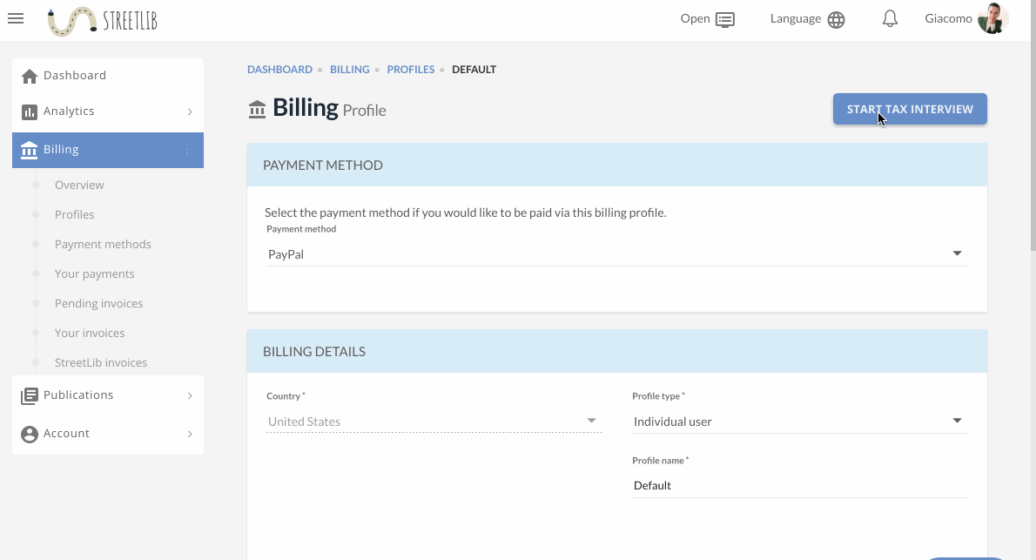Click Giacomo's profile avatar
This screenshot has width=1036, height=560.
click(992, 18)
